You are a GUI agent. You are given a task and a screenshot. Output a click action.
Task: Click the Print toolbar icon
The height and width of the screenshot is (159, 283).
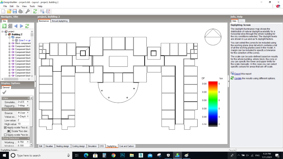click(21, 11)
